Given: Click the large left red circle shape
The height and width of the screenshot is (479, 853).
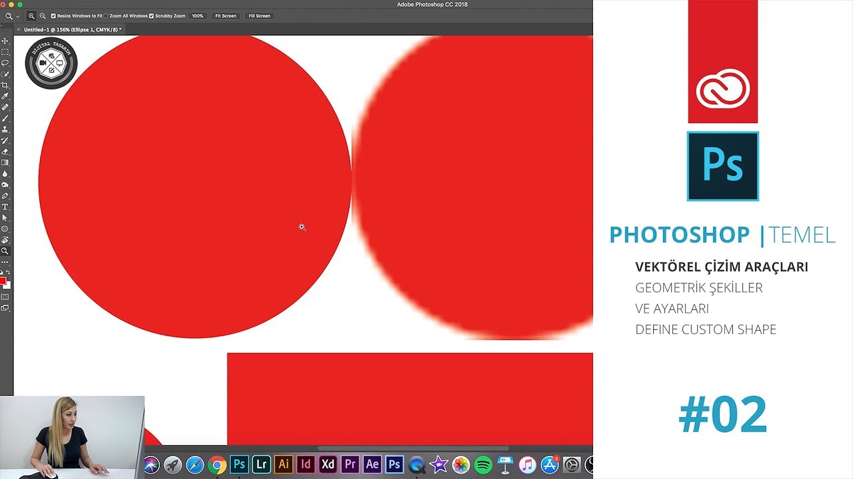Looking at the screenshot, I should click(x=195, y=186).
